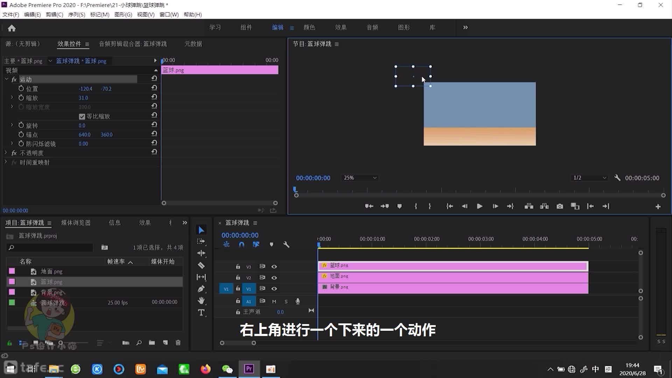Switch to the 效果 workspace
672x378 pixels.
pyautogui.click(x=341, y=27)
